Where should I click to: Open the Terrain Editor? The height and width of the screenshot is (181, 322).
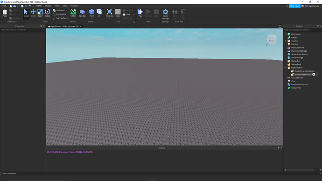[x=73, y=13]
